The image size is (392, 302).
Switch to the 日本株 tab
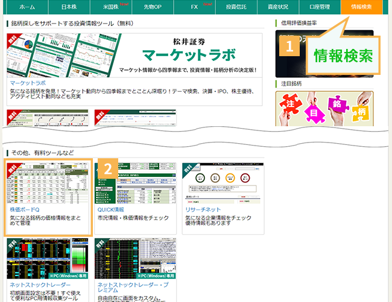coord(69,7)
